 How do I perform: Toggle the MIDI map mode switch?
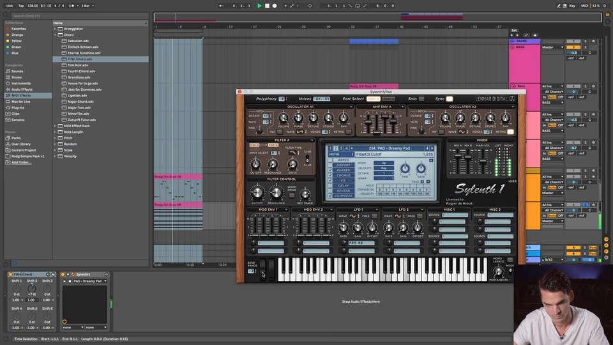pyautogui.click(x=584, y=6)
